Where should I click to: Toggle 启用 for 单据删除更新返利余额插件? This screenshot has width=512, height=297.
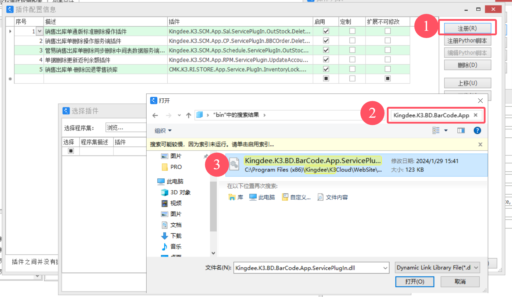click(x=326, y=59)
